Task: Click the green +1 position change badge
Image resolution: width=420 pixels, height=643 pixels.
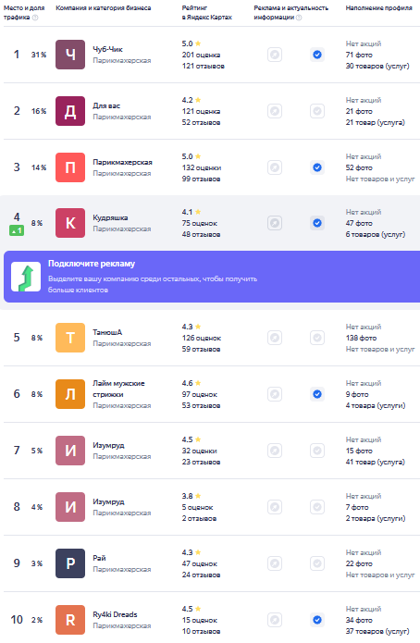Action: pos(17,231)
